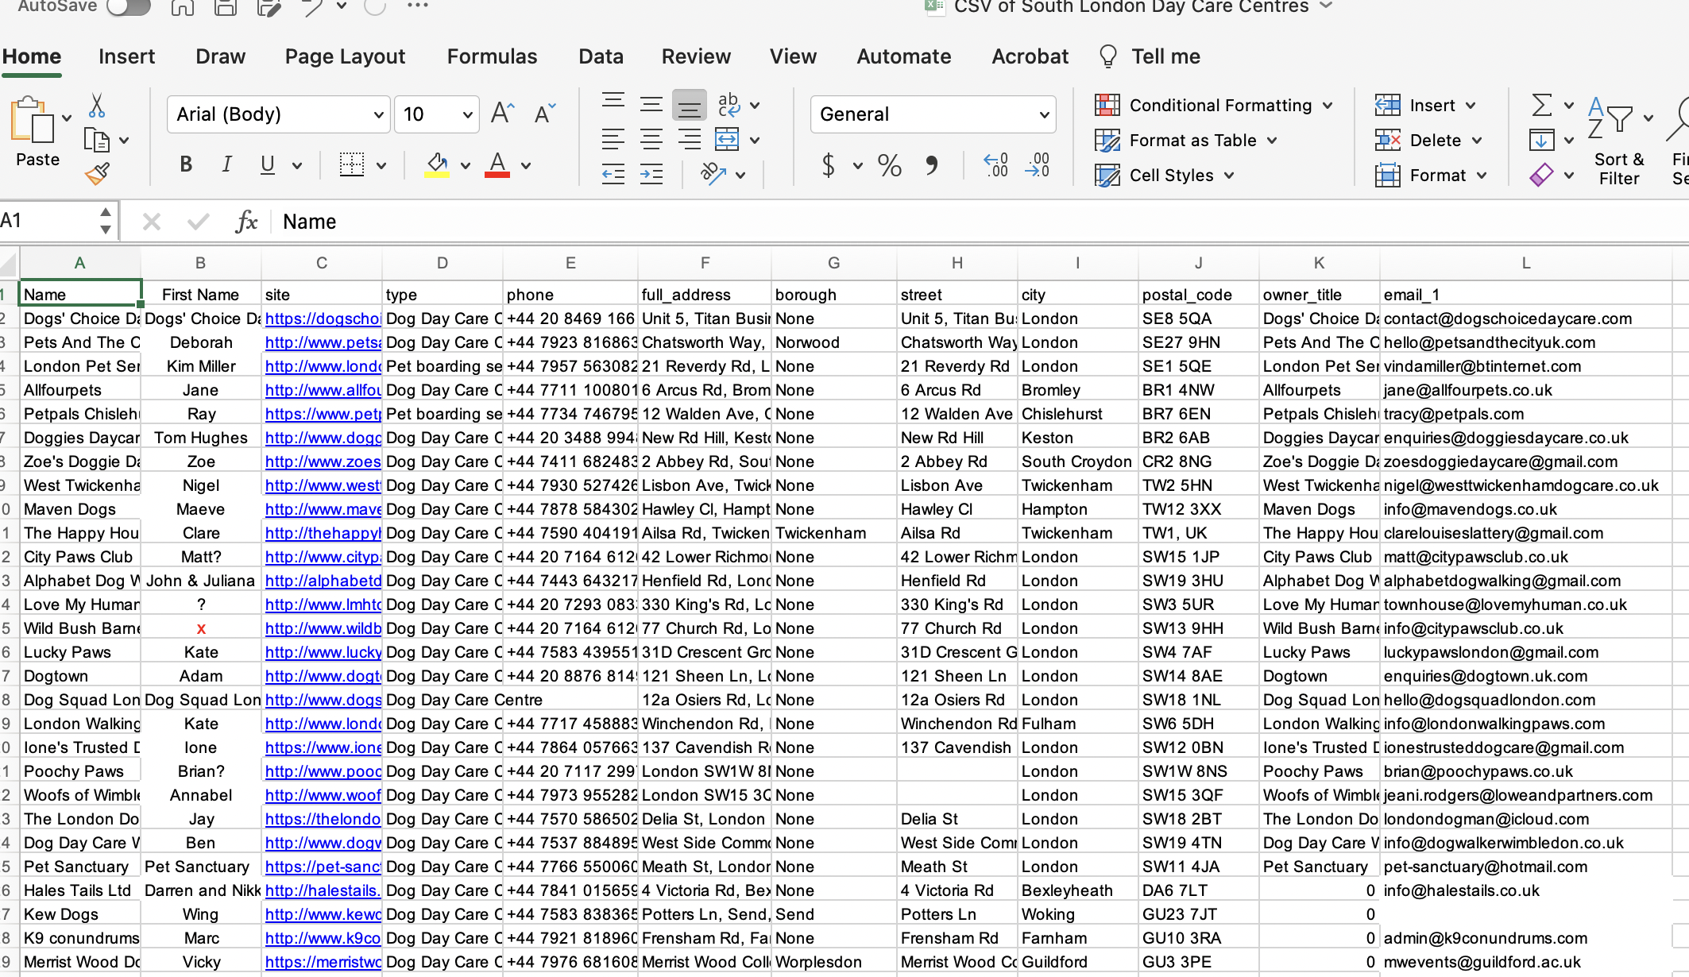
Task: Open font color dropdown arrow
Action: coord(526,166)
